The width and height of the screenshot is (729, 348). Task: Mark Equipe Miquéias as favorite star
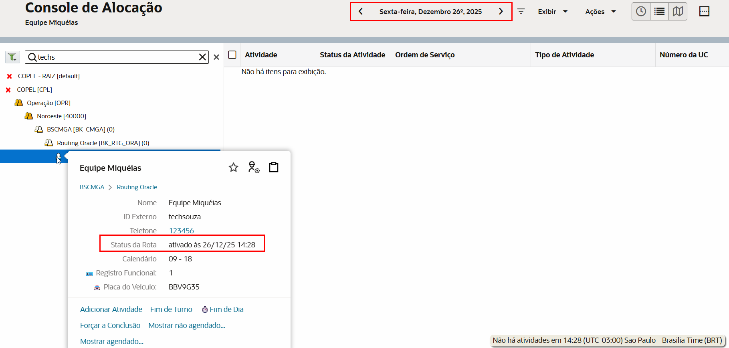(x=233, y=168)
